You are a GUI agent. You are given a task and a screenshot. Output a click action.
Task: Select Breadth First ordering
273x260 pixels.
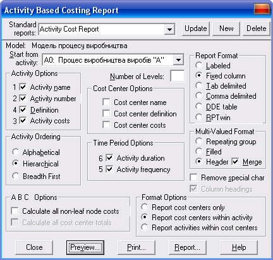[16, 176]
